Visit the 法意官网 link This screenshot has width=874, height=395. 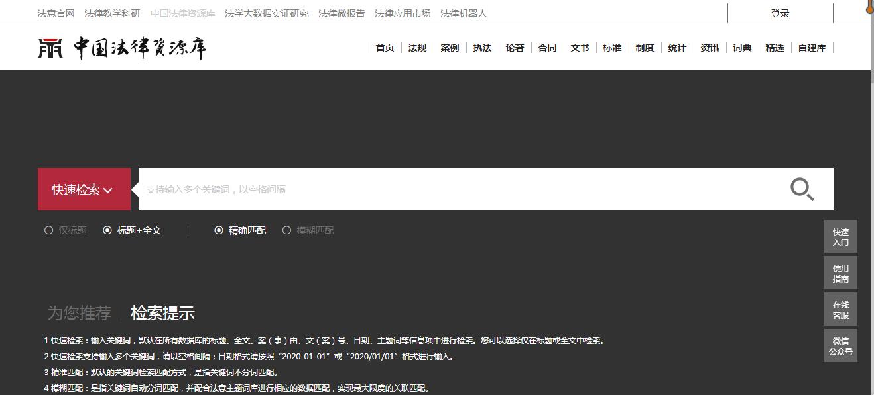(x=56, y=13)
